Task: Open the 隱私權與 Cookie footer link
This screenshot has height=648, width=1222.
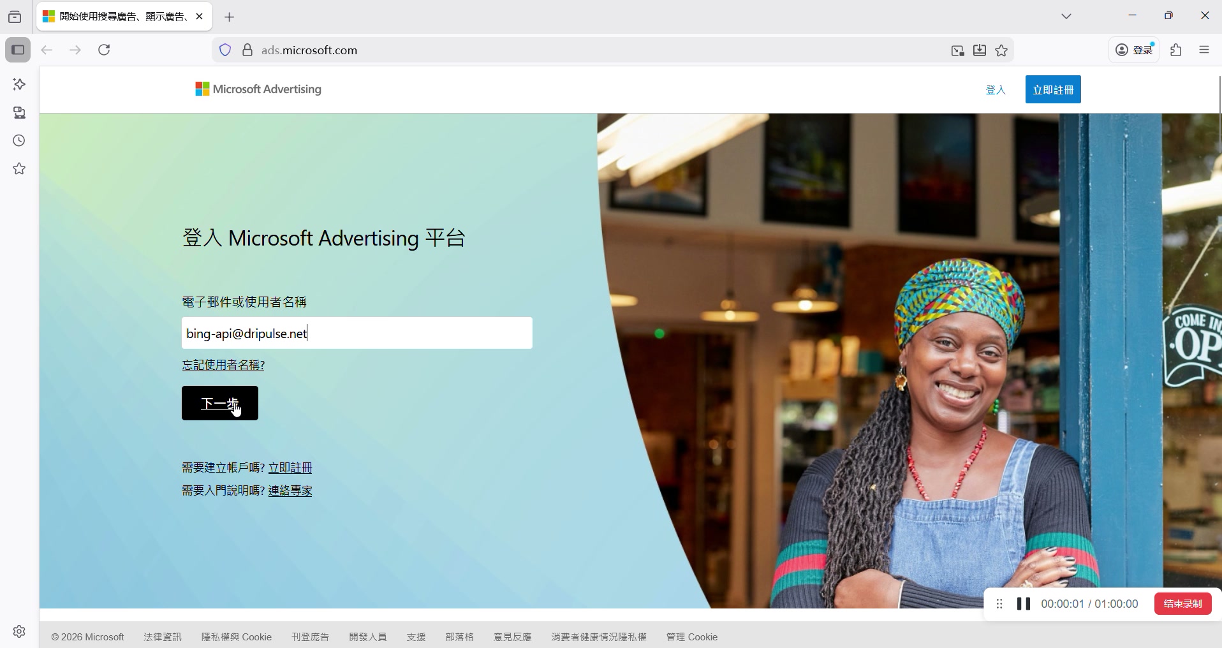Action: tap(237, 637)
